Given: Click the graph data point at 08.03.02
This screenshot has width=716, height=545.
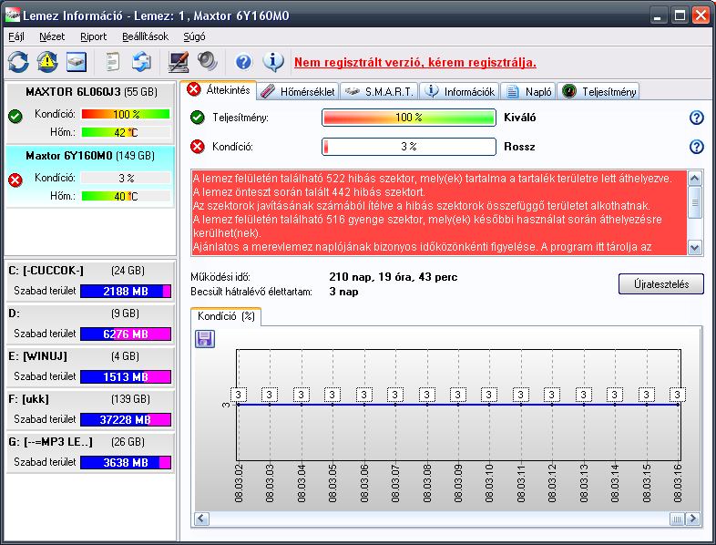Looking at the screenshot, I should click(238, 405).
